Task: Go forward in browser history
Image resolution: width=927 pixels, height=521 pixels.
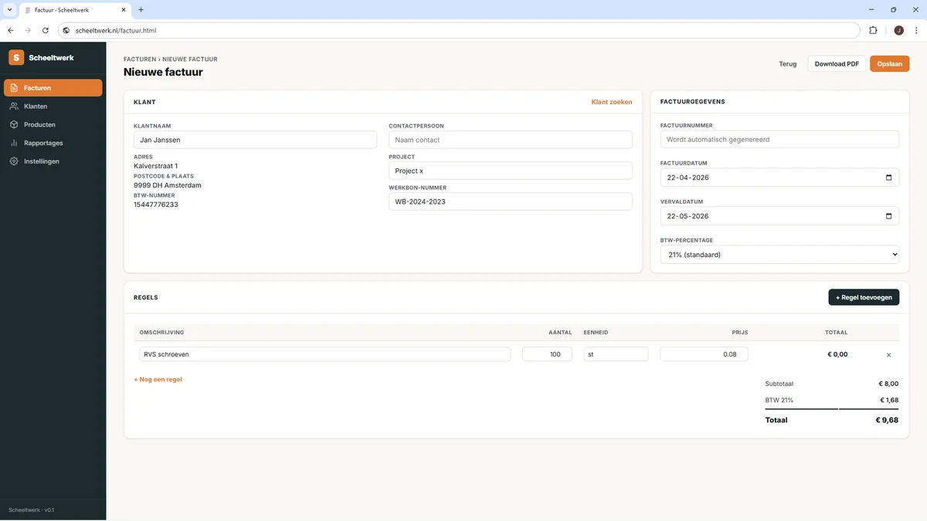Action: (29, 30)
